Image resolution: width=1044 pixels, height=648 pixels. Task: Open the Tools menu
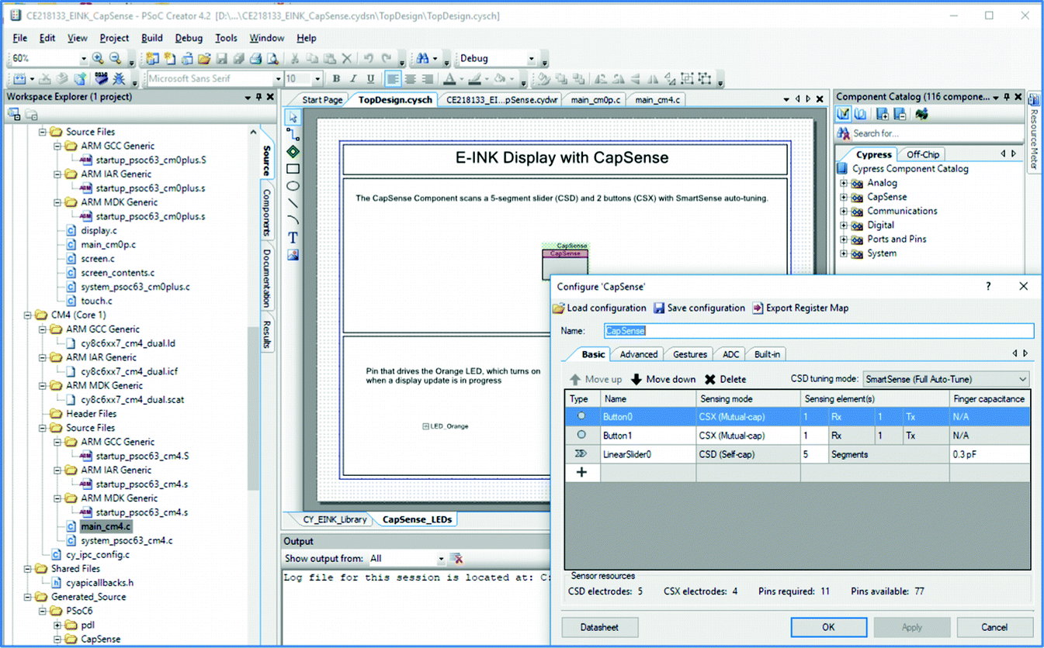pyautogui.click(x=226, y=38)
